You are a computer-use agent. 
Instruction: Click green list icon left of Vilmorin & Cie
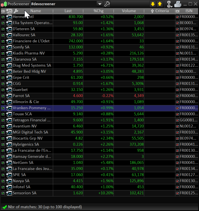pyautogui.click(x=3, y=102)
